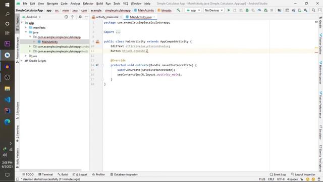Viewport: 323px width, 182px height.
Task: Select MainActivity in project tree
Action: [x=49, y=42]
